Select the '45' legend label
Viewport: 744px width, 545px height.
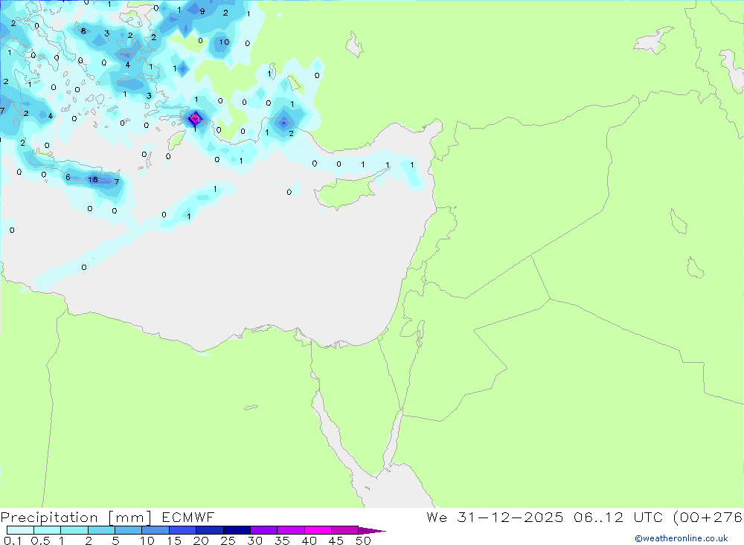click(x=336, y=541)
